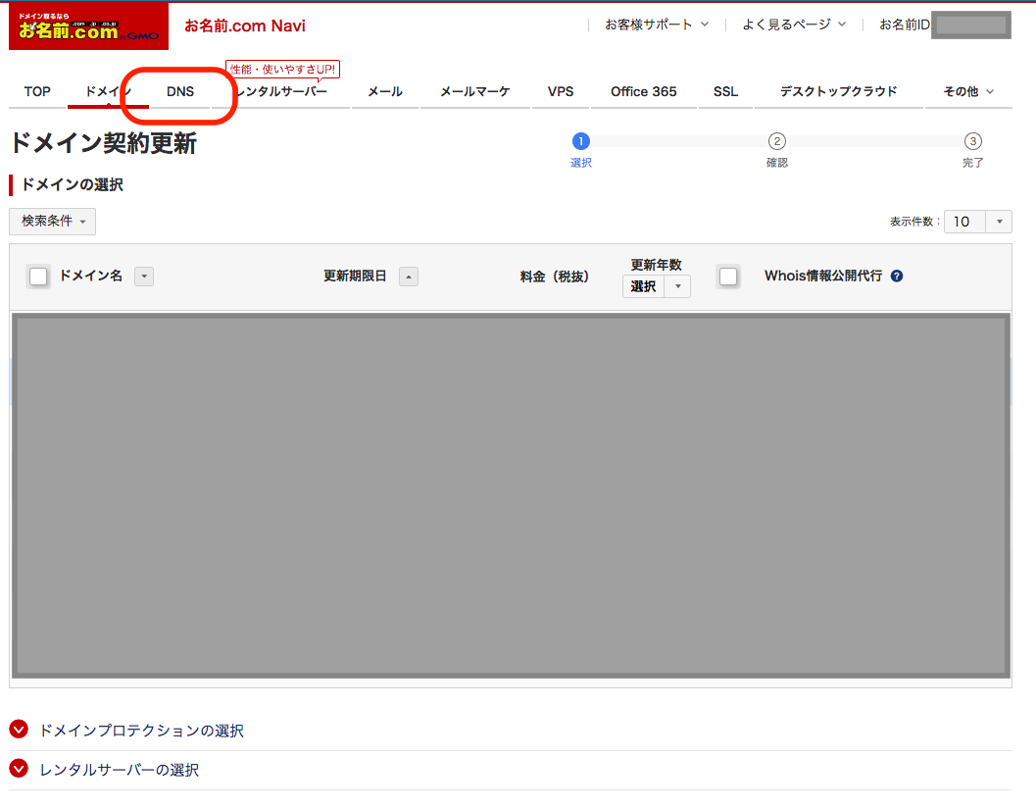
Task: Open the 検索条件 dropdown
Action: (x=52, y=222)
